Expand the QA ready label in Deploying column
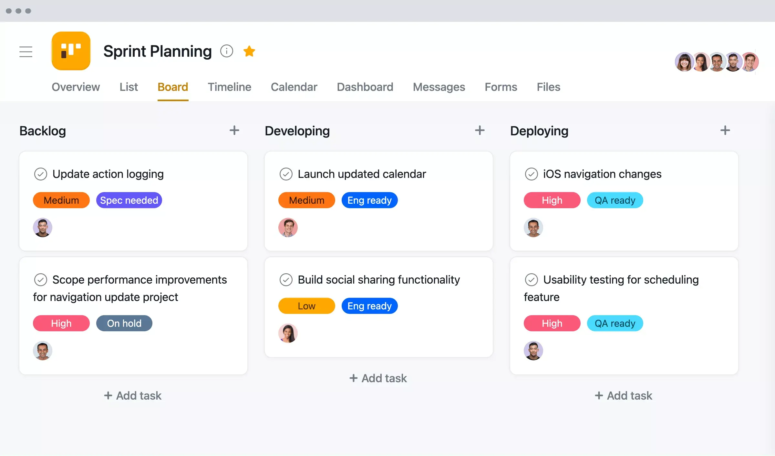 click(615, 200)
